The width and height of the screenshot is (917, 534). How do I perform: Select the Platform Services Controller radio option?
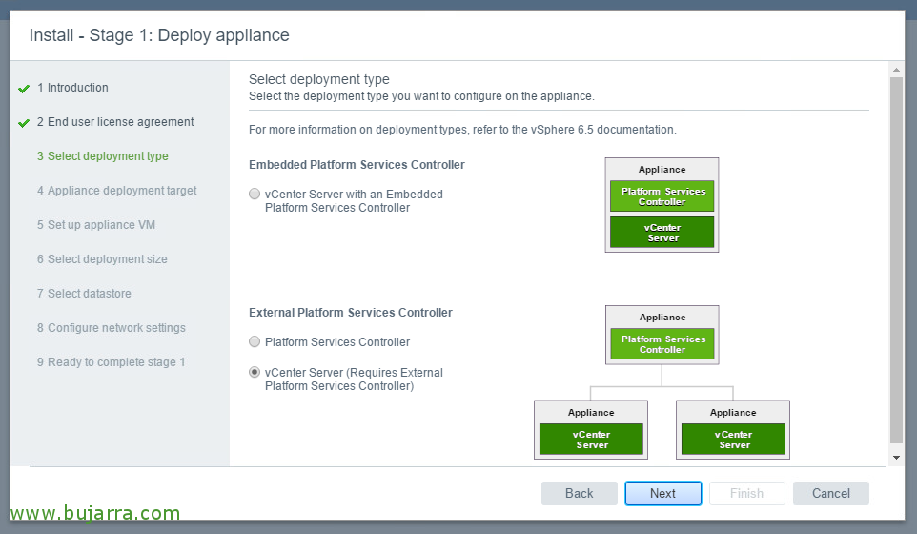255,341
